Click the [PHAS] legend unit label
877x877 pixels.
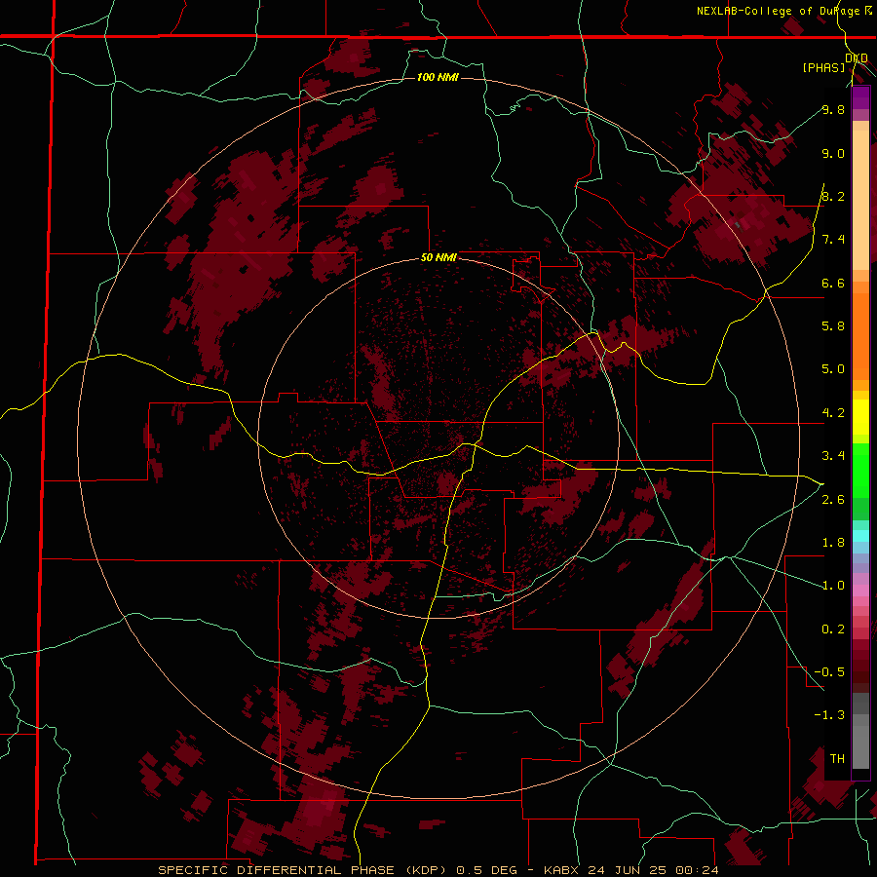tap(823, 67)
